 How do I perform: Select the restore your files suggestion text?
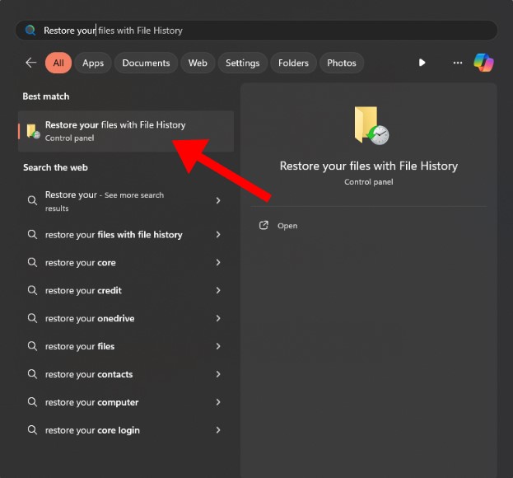80,346
